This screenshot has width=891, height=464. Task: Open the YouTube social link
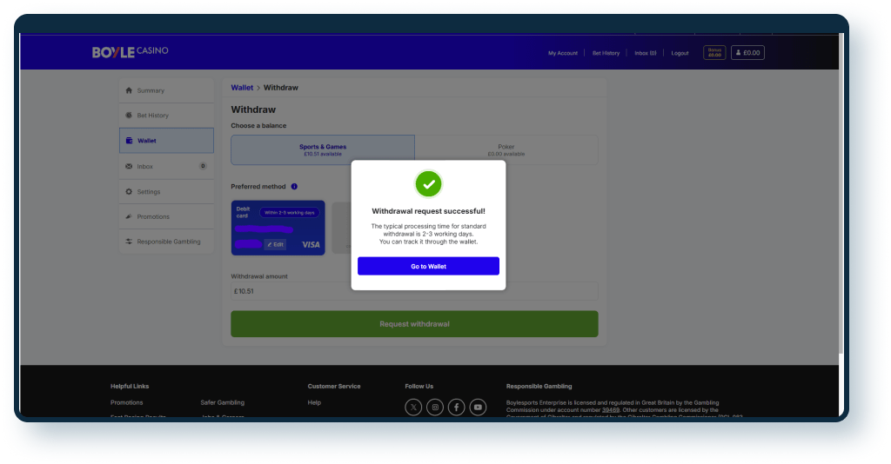coord(478,407)
